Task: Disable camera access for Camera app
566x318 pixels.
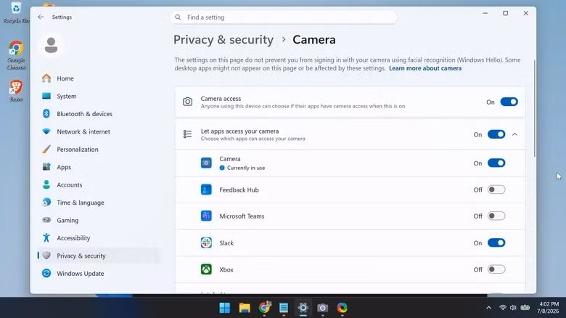Action: pyautogui.click(x=496, y=163)
